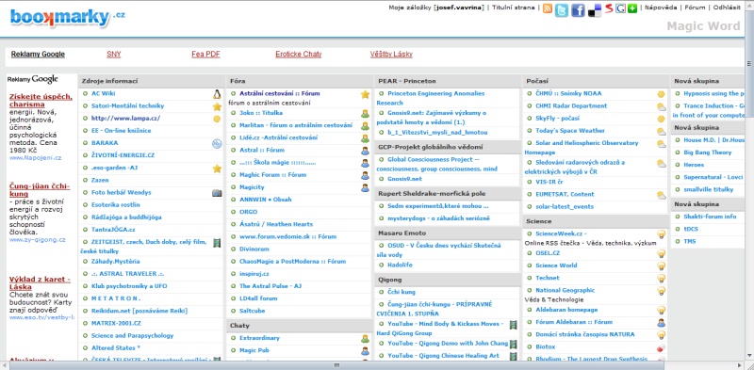Click the sun icon beside http://www.lampa.cz/
Screen dimensions: 754x370
click(x=217, y=120)
